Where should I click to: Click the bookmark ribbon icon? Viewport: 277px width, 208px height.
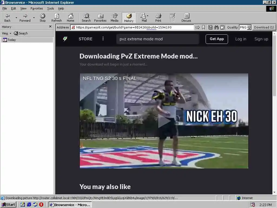click(x=203, y=27)
